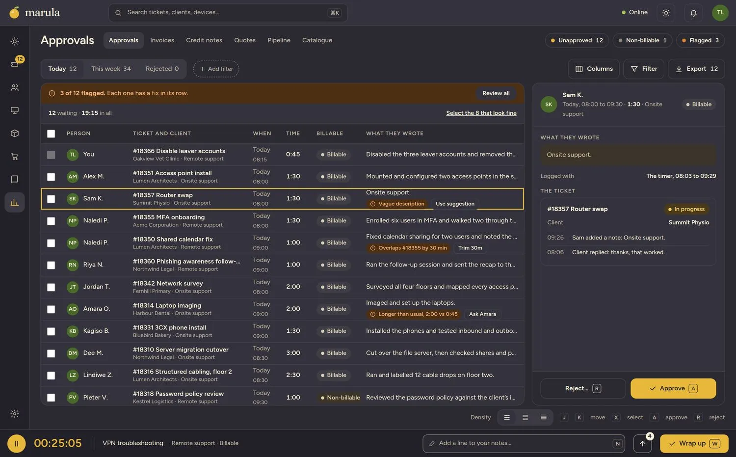Viewport: 736px width, 457px height.
Task: Tick checkbox for Pieter V. row
Action: 51,398
